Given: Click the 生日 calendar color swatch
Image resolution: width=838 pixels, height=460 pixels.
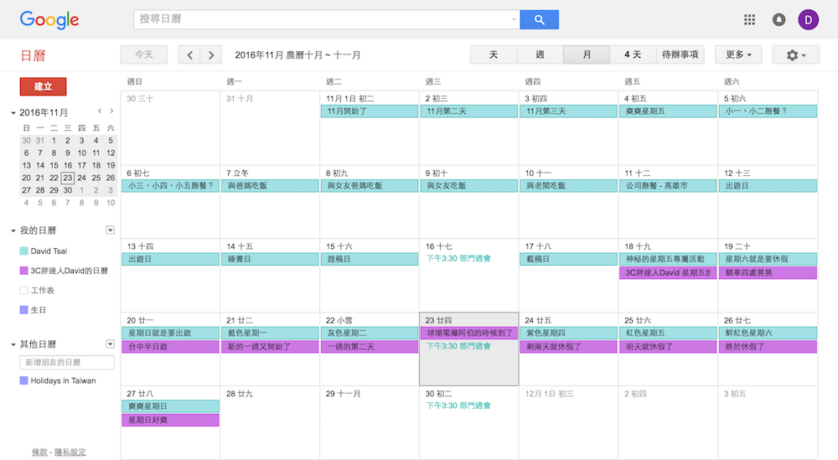Looking at the screenshot, I should click(24, 310).
